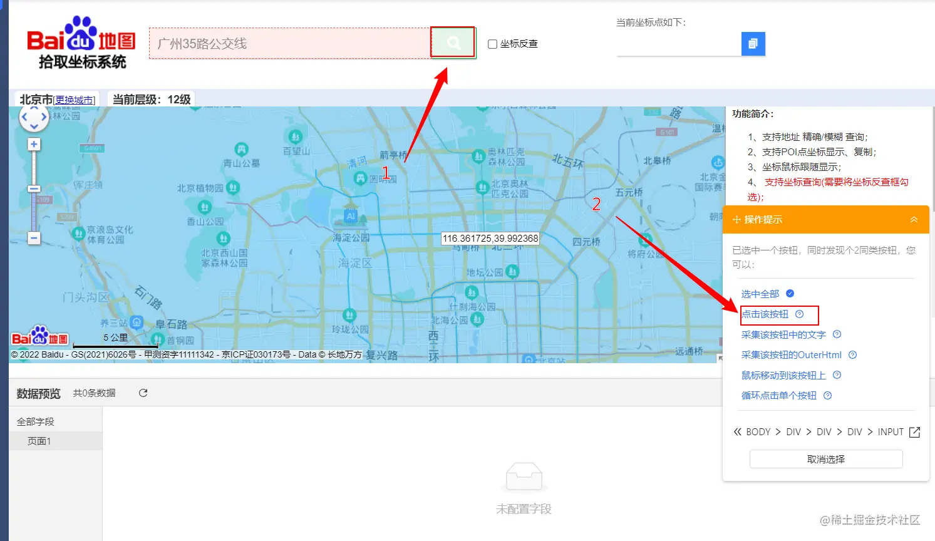Screen dimensions: 935x541
Task: Zoom in using the map plus button
Action: 34,144
